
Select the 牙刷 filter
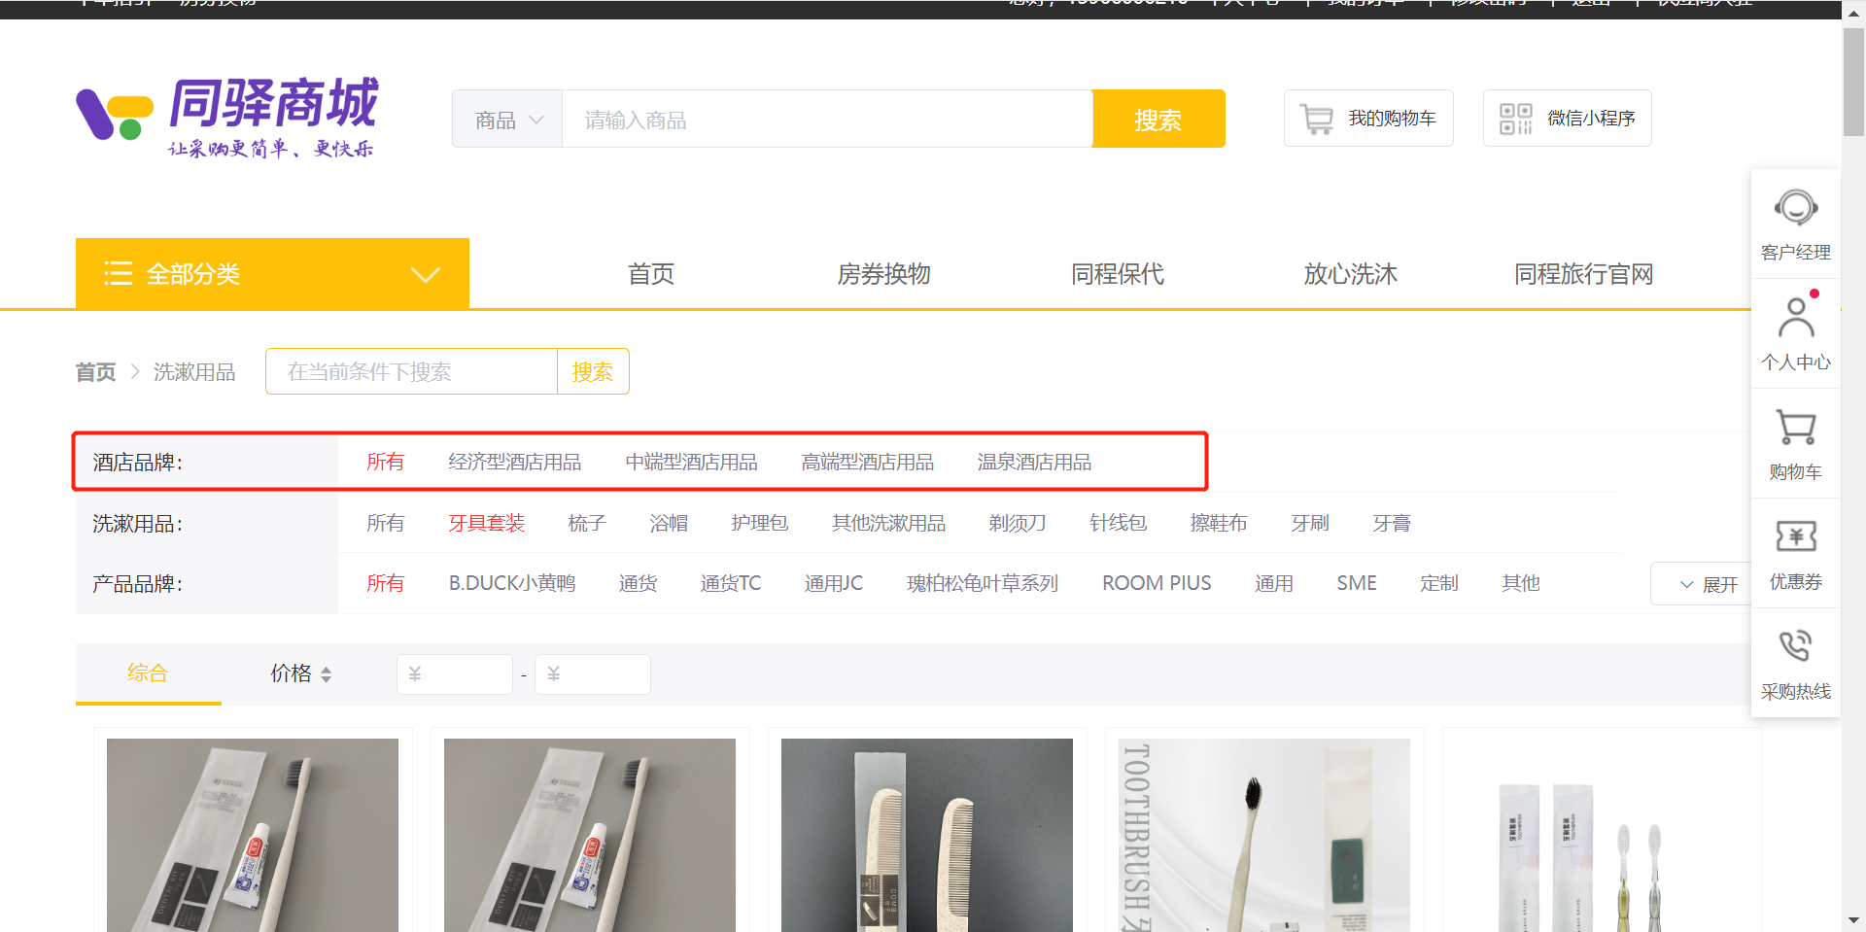point(1310,524)
